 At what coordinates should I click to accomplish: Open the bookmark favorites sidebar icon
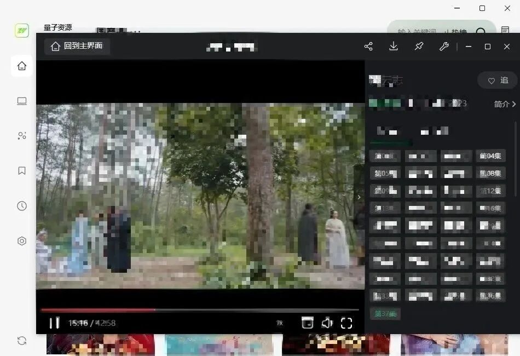22,170
